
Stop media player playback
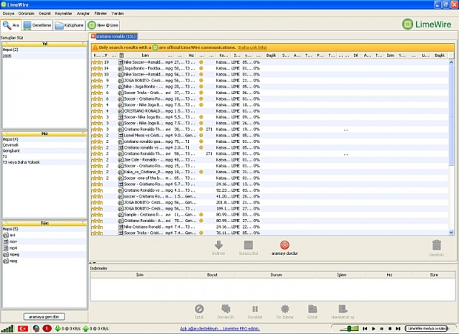click(389, 329)
